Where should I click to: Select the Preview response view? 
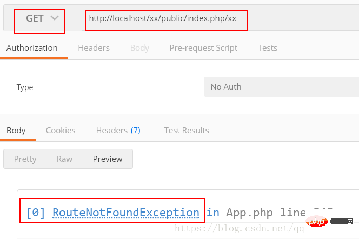point(108,159)
